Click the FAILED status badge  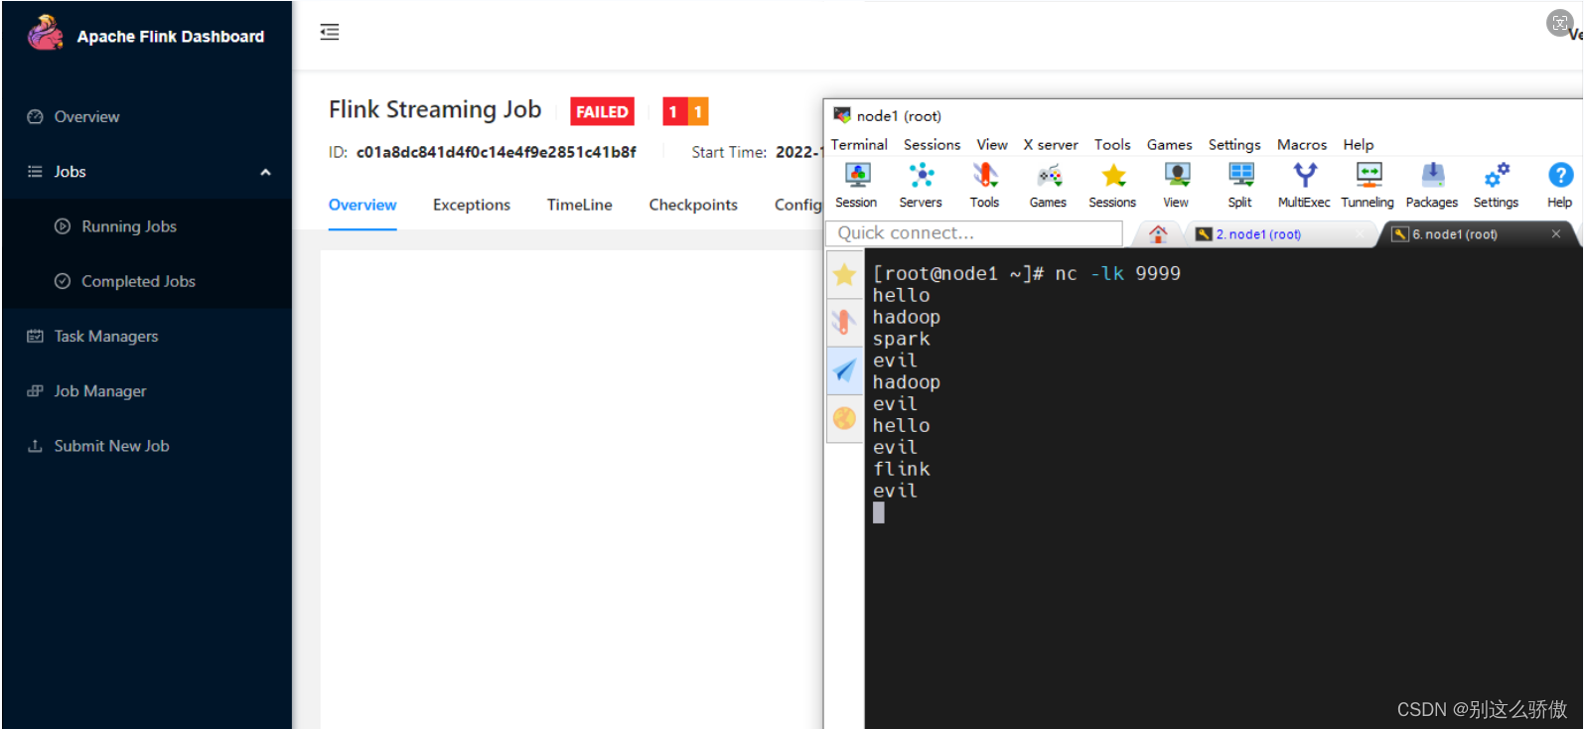click(x=602, y=111)
